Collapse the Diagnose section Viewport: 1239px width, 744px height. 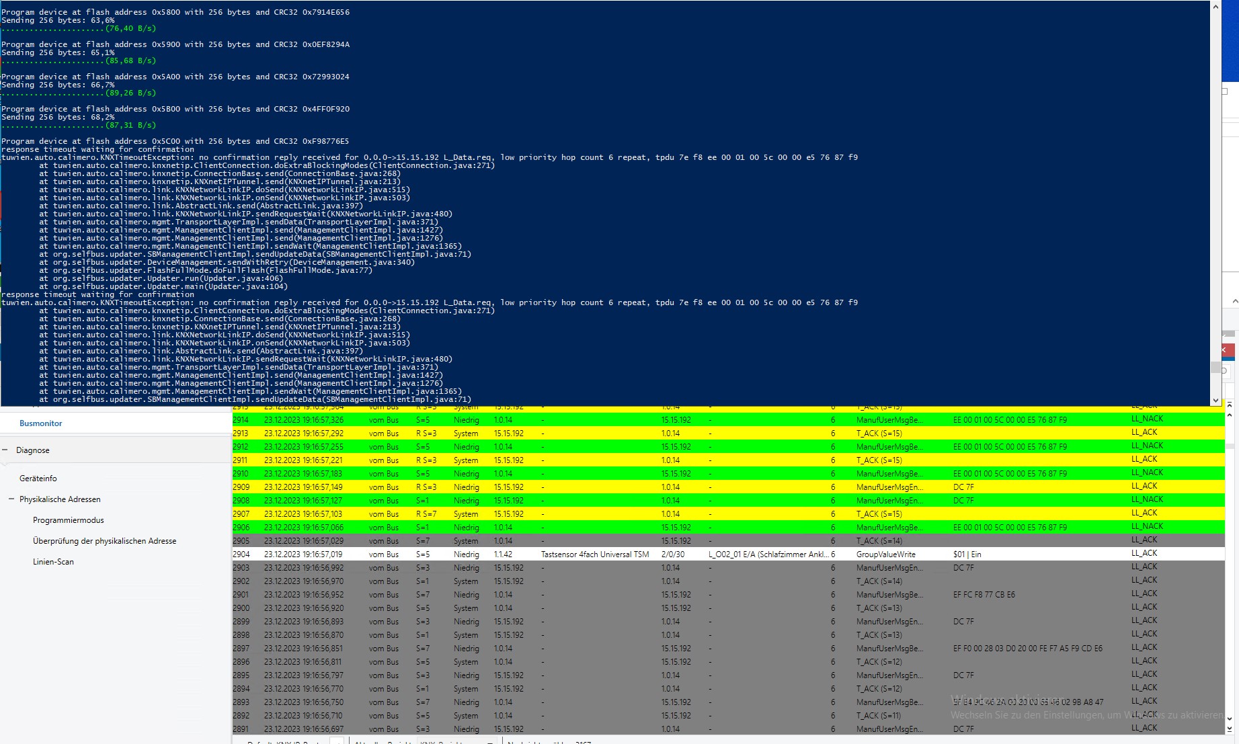[5, 450]
